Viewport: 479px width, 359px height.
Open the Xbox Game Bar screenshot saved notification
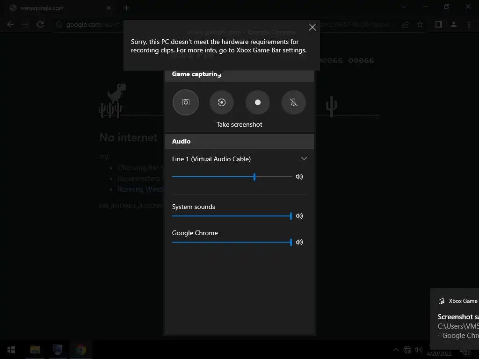point(455,319)
